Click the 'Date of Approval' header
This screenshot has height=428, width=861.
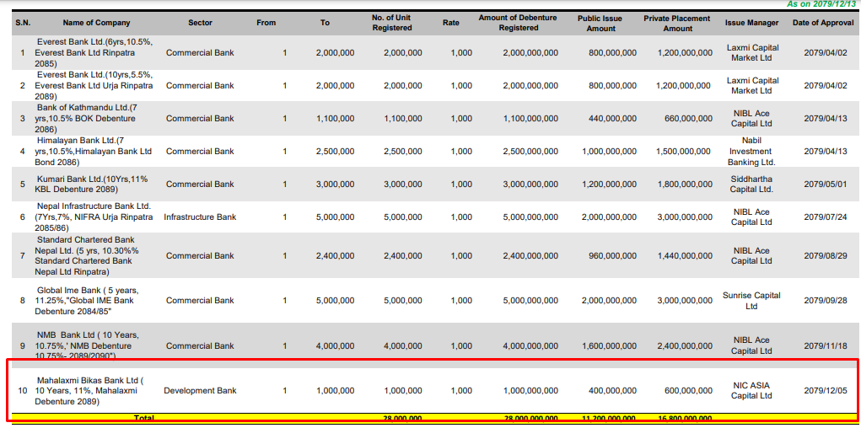pos(824,23)
